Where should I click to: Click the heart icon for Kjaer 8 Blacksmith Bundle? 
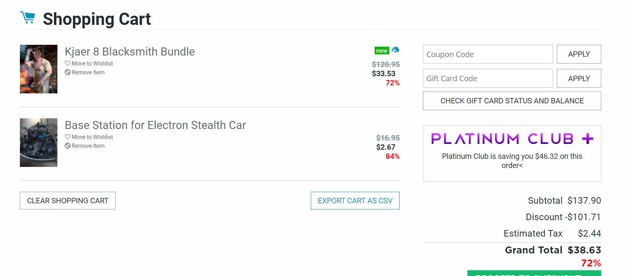(68, 64)
